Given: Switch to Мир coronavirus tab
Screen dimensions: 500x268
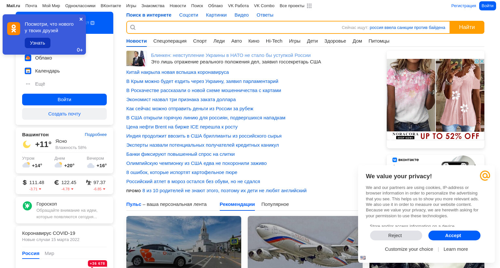Looking at the screenshot, I should coord(49,253).
